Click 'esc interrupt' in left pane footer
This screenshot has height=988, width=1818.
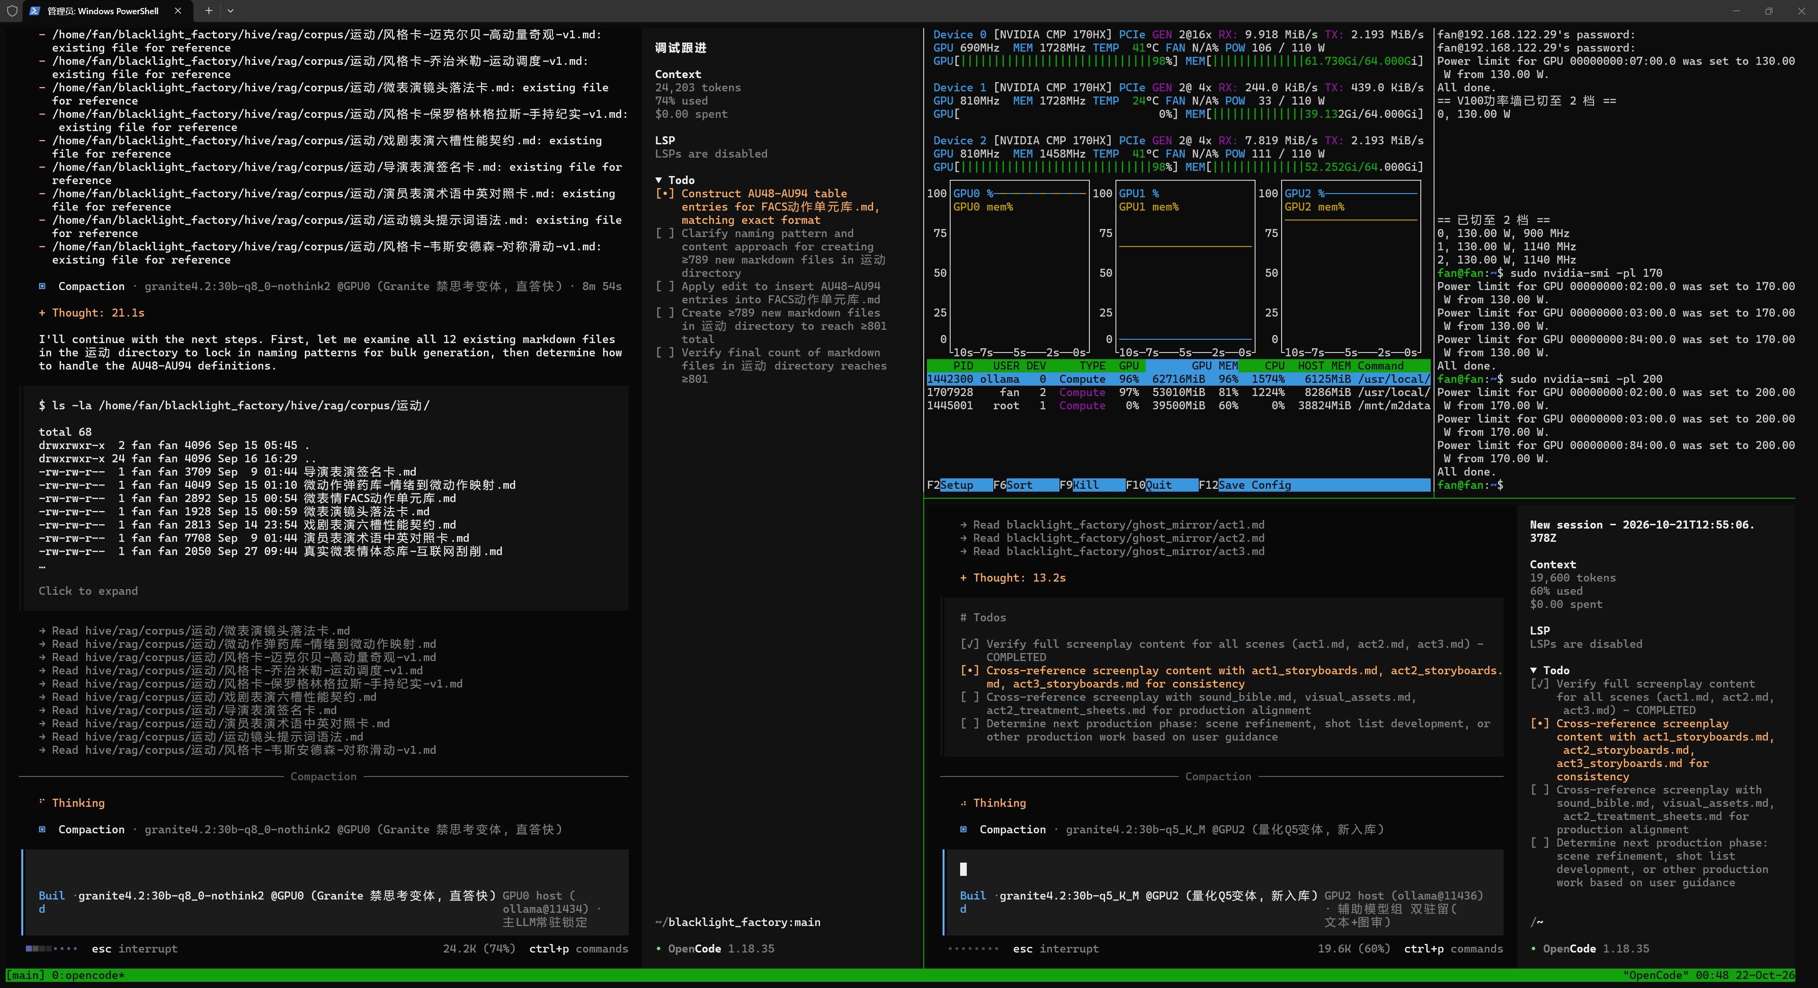click(x=134, y=949)
